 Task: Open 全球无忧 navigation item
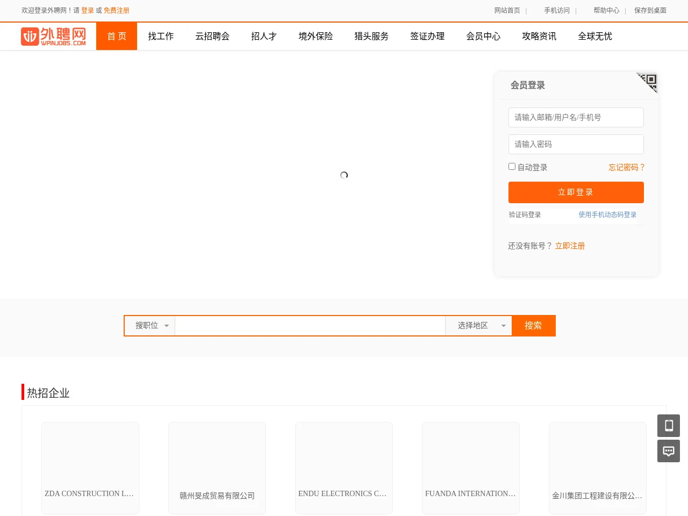coord(595,37)
